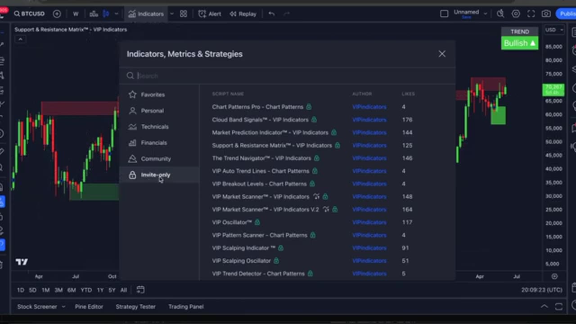Collapse the bottom panel chevron
Viewport: 576px width, 324px height.
(x=544, y=307)
